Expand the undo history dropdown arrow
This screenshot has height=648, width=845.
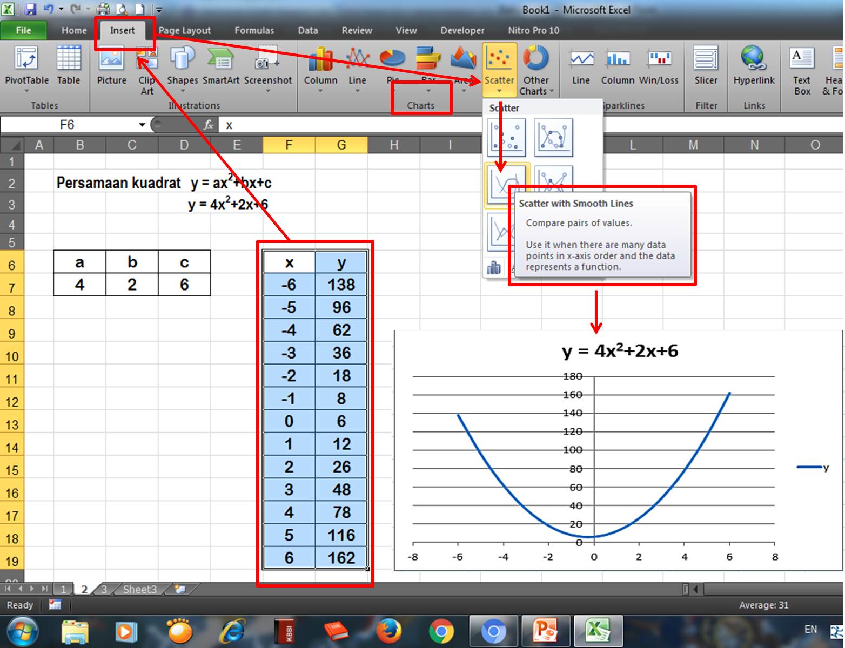pos(61,9)
